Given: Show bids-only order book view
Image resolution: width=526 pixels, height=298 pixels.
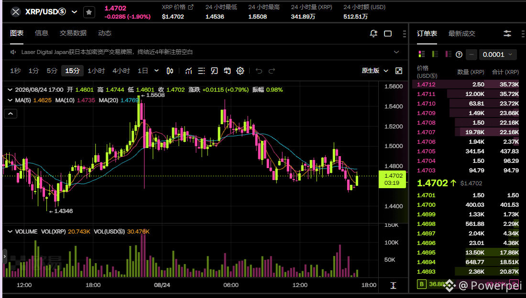Looking at the screenshot, I should point(435,54).
